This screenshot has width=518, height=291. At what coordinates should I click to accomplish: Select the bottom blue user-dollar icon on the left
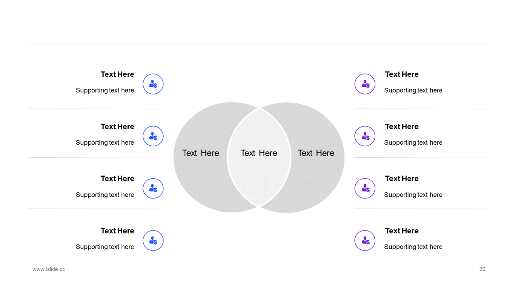(x=153, y=240)
